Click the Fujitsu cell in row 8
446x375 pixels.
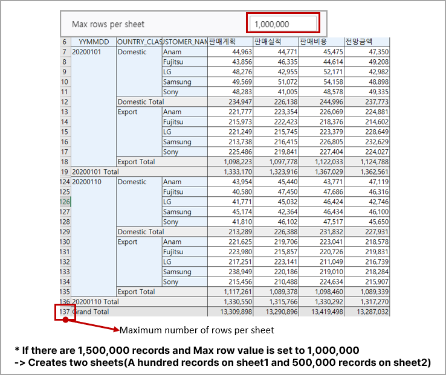point(184,62)
